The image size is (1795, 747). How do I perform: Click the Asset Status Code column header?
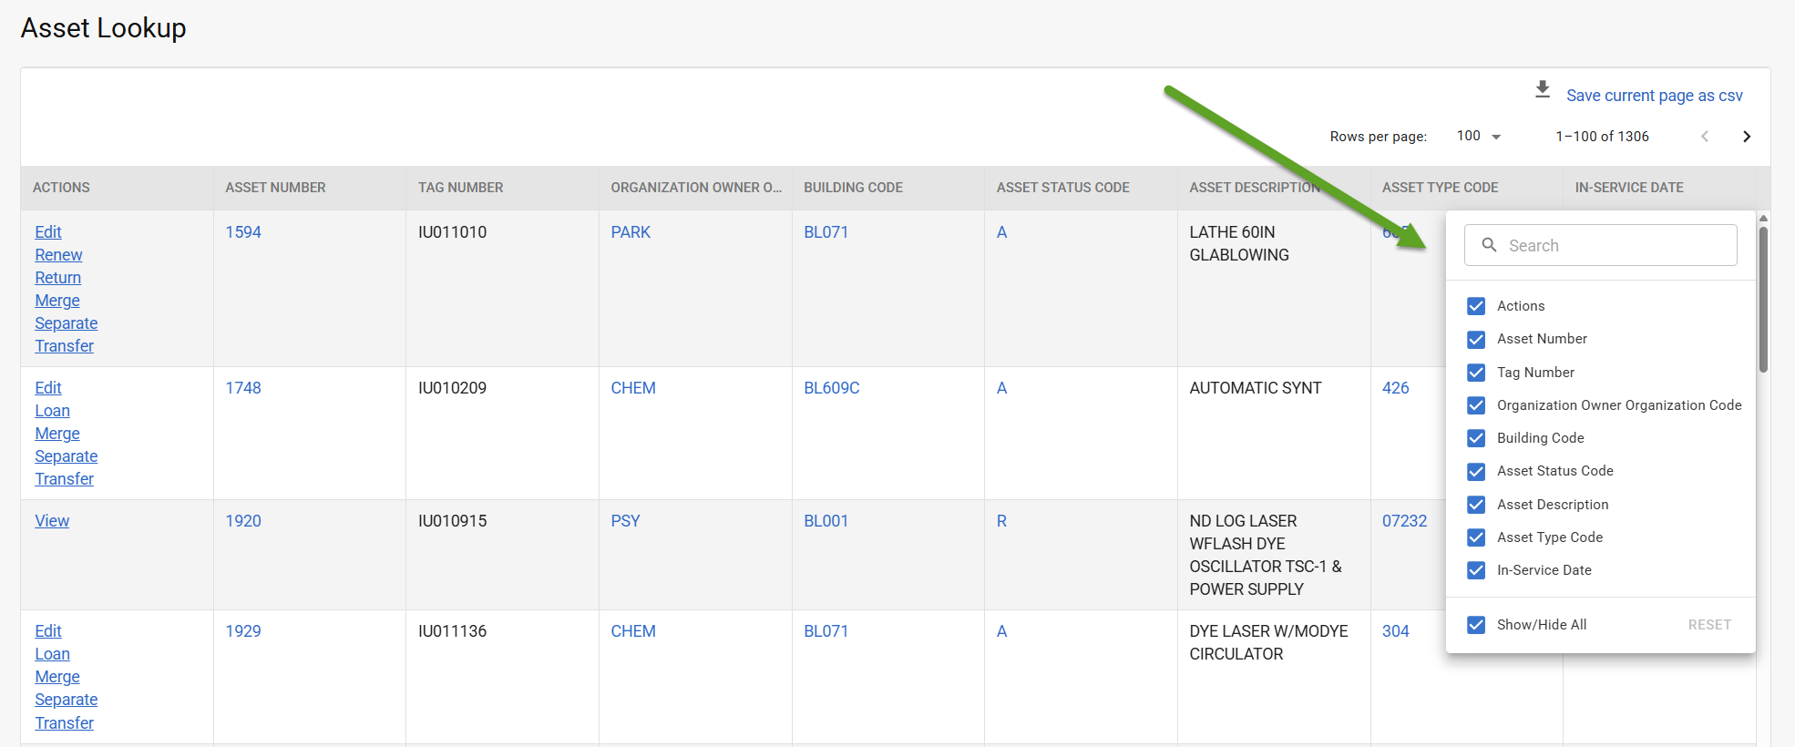click(1062, 188)
